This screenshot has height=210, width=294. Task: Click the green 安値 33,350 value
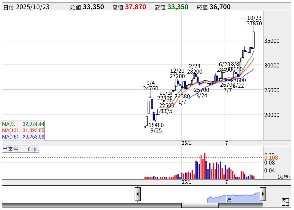(x=177, y=7)
